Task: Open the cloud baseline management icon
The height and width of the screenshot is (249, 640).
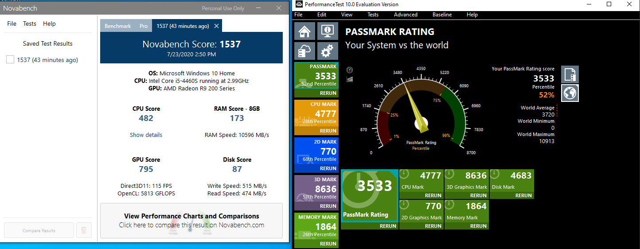Action: [305, 51]
